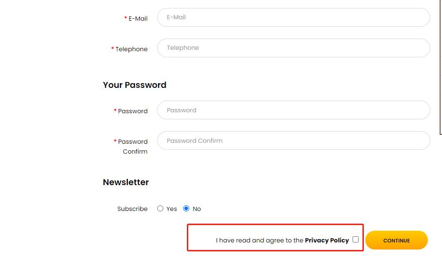Viewport: 442px width, 257px height.
Task: Click the Password label text
Action: click(x=133, y=111)
